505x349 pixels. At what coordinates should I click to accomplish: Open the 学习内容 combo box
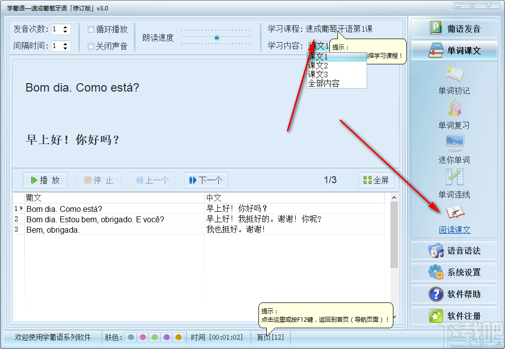tap(318, 46)
